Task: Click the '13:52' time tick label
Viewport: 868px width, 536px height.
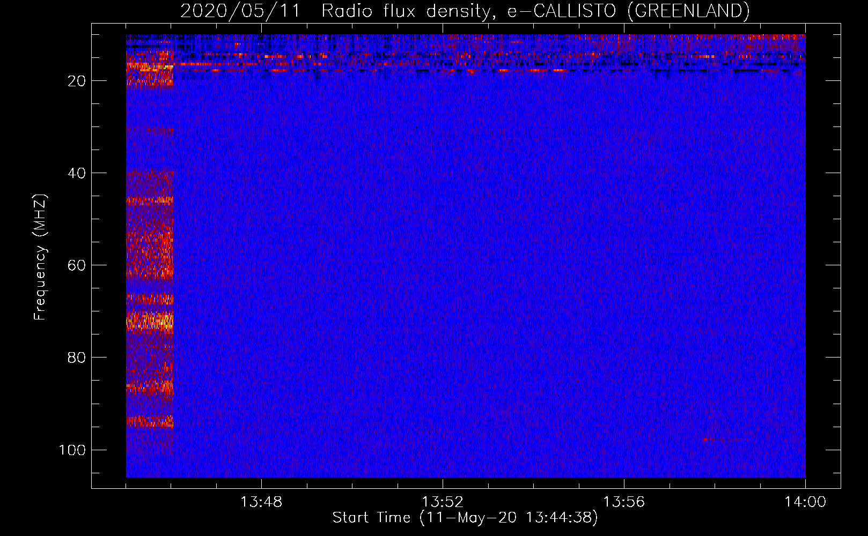Action: point(443,502)
